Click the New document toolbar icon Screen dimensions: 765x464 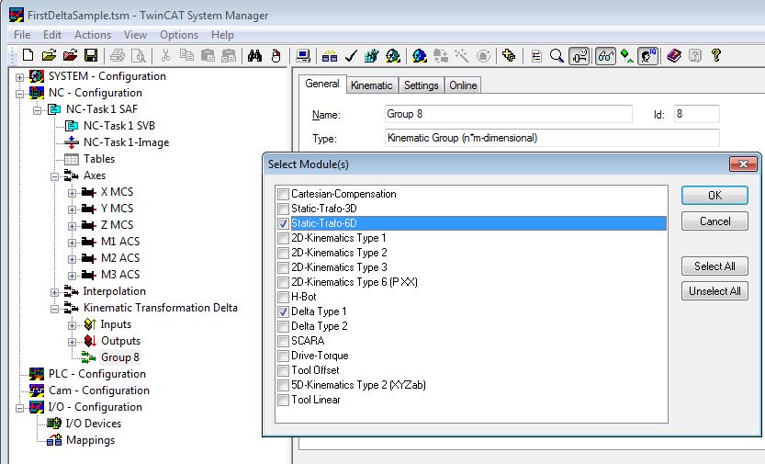pos(28,56)
